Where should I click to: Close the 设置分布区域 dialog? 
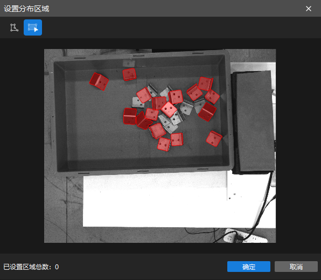(308, 9)
